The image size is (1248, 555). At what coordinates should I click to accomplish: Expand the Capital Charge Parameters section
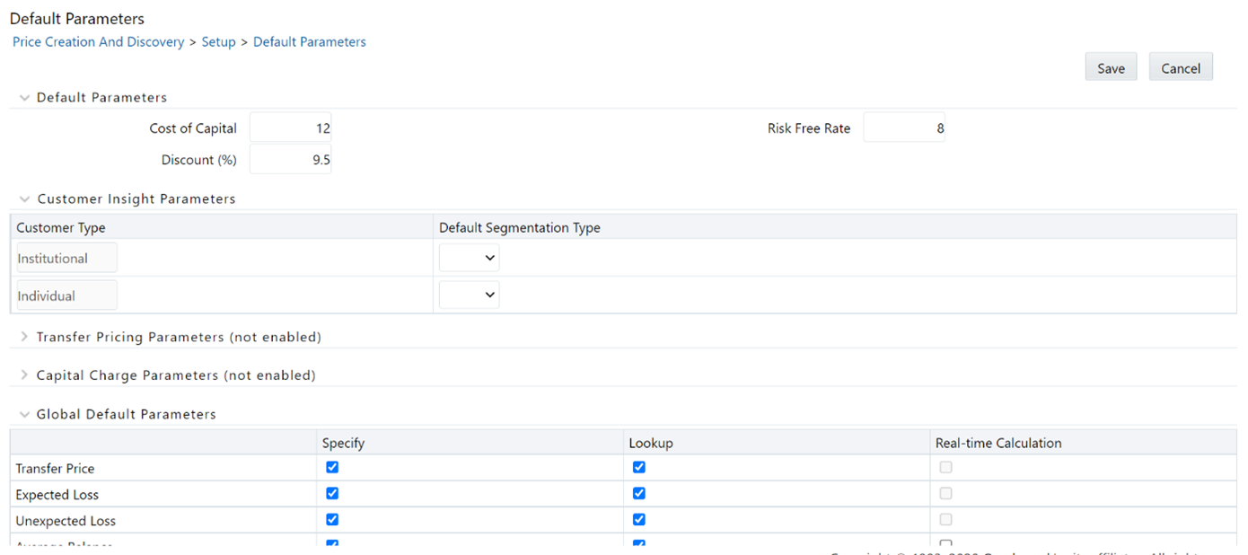click(x=24, y=374)
